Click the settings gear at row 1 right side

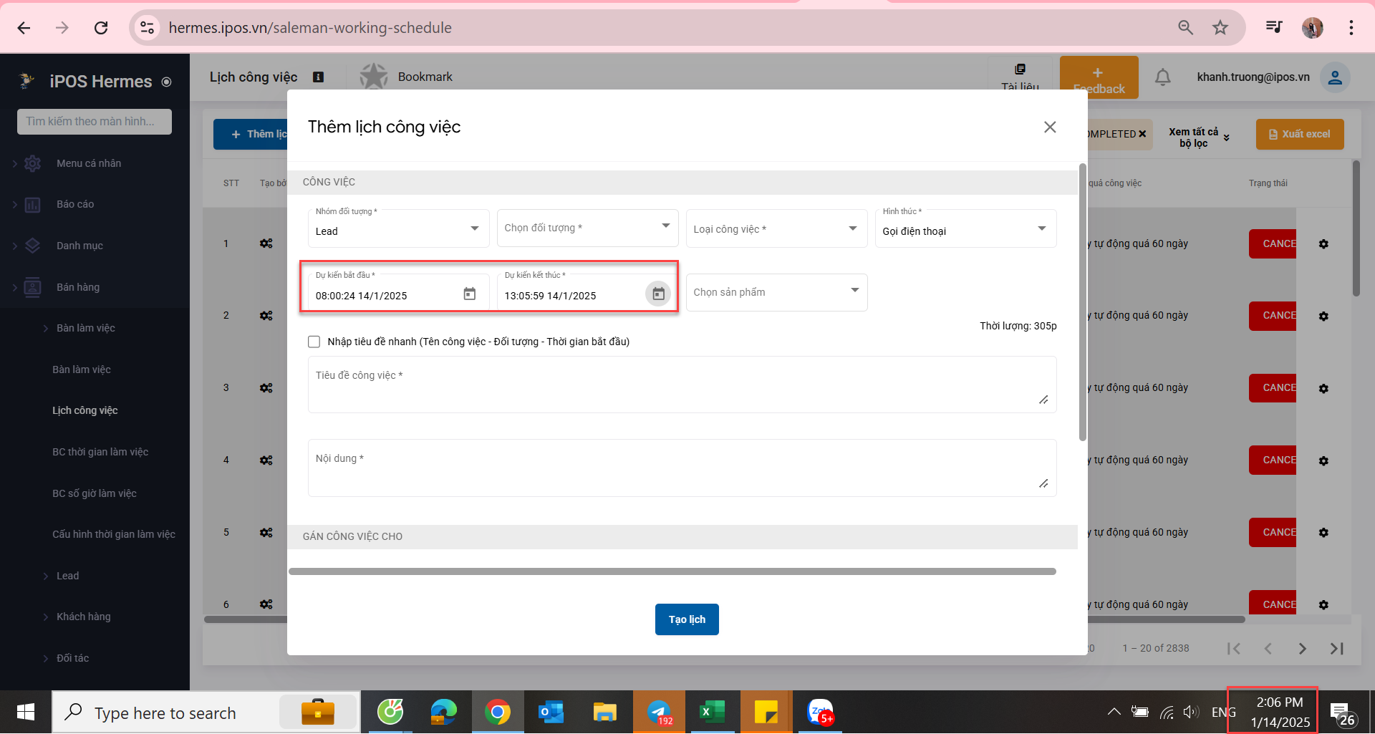[x=1323, y=244]
